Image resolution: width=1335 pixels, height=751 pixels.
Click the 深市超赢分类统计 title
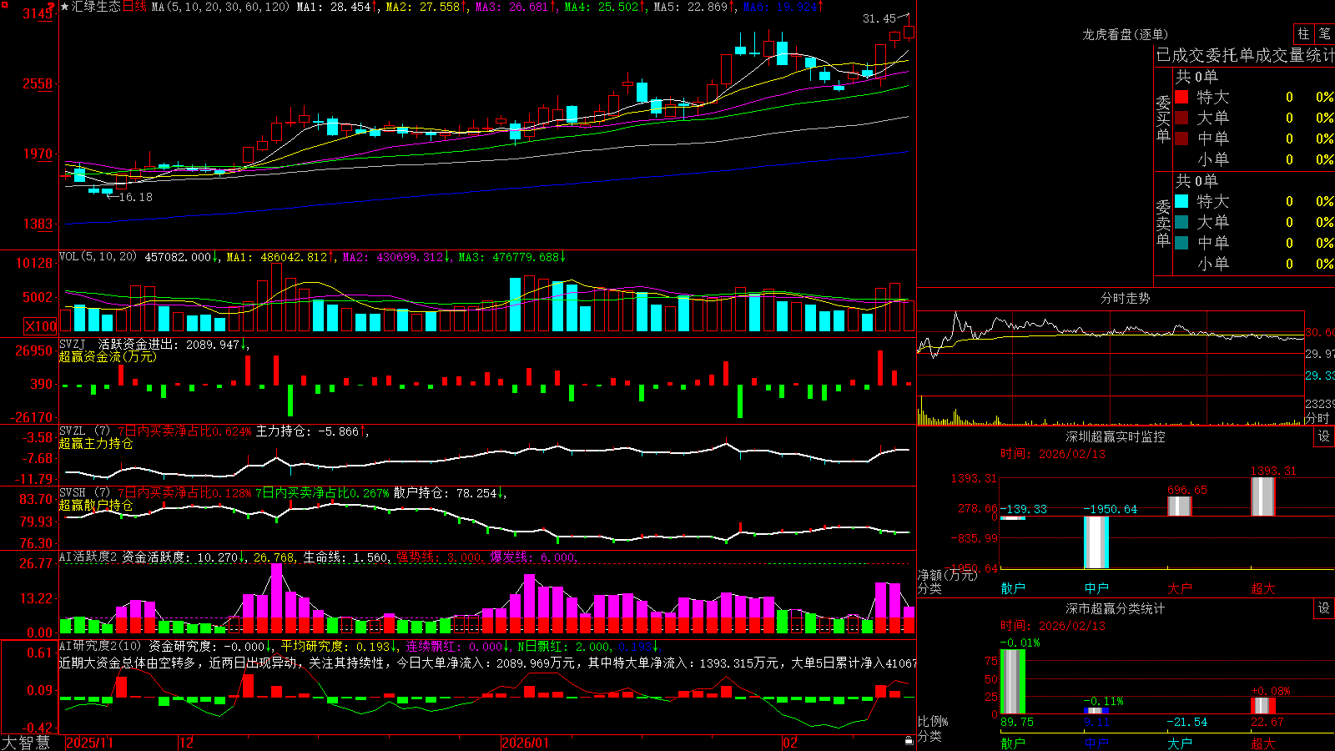(x=1116, y=608)
